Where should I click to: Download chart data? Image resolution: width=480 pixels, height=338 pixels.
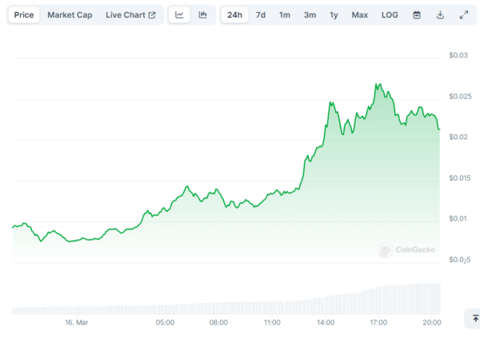pyautogui.click(x=440, y=15)
